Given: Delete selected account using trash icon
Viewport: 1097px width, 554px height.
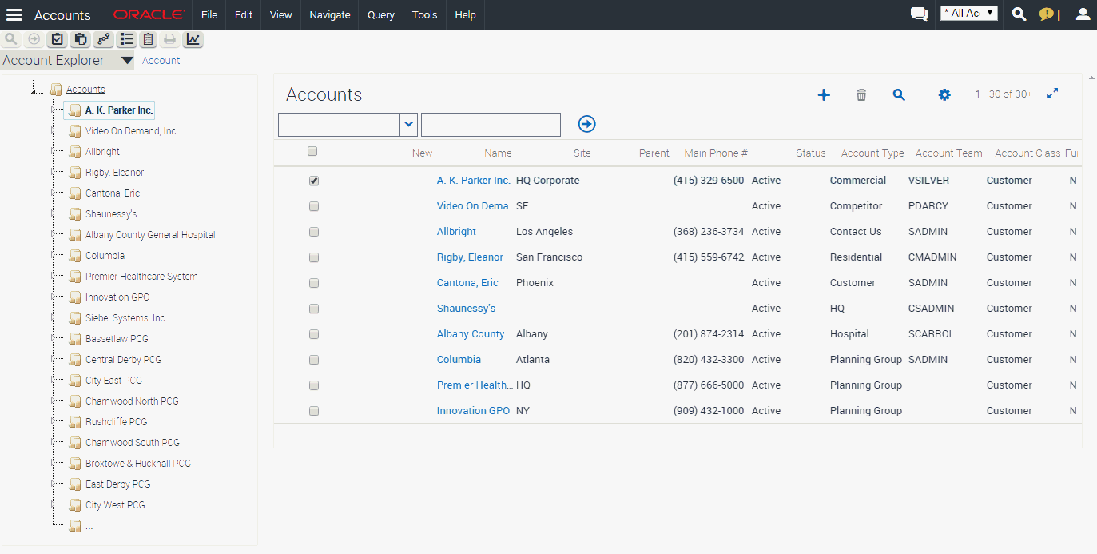Looking at the screenshot, I should (861, 94).
